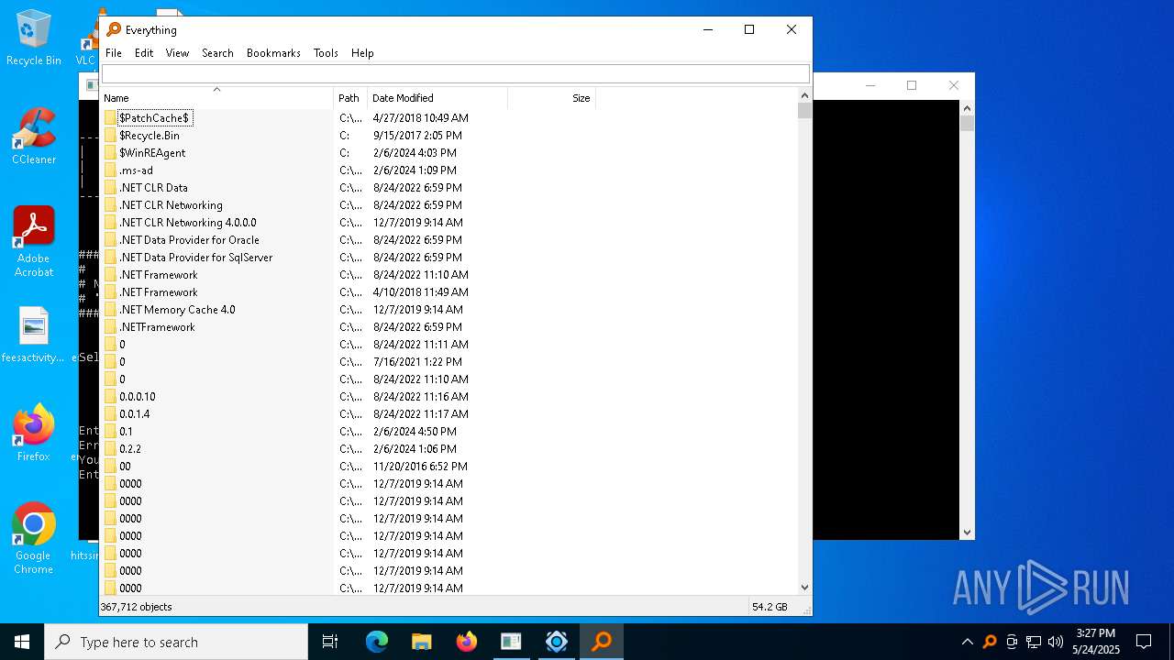Click the Everything tray icon
1174x660 pixels.
(990, 642)
